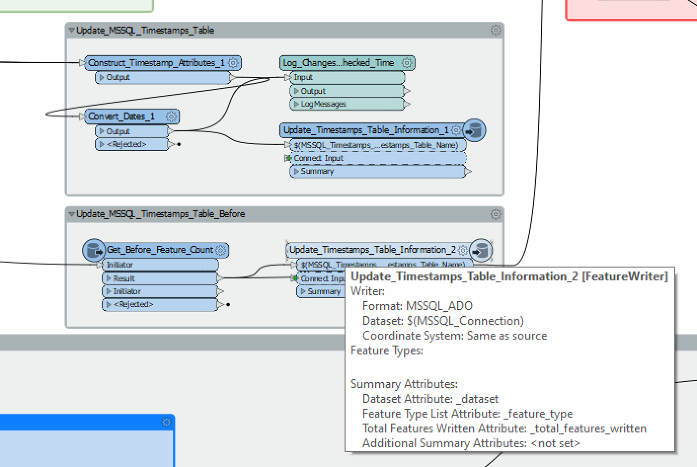The width and height of the screenshot is (697, 467).
Task: Expand LogMessages port attributes
Action: [x=296, y=104]
